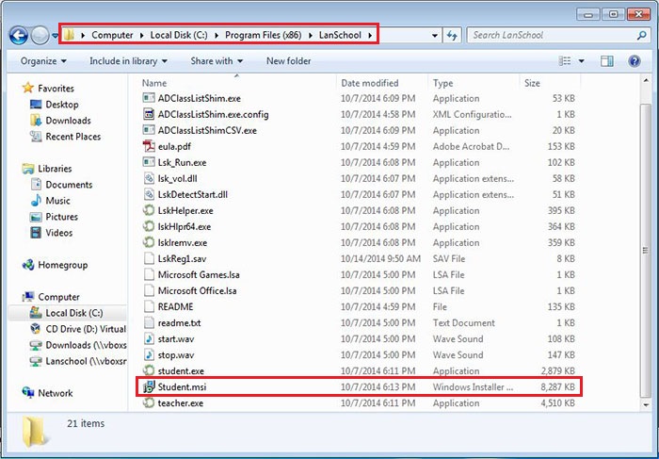Open the Share with menu

pos(217,61)
